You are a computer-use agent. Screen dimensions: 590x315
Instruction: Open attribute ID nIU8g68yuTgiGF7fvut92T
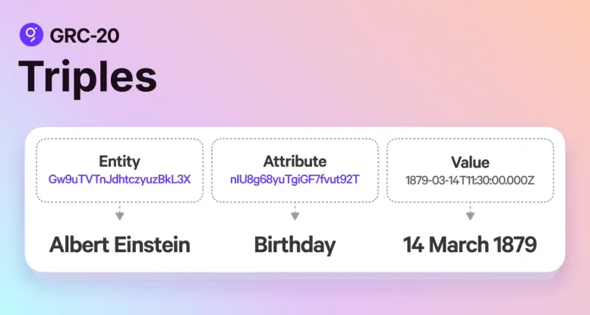click(295, 179)
